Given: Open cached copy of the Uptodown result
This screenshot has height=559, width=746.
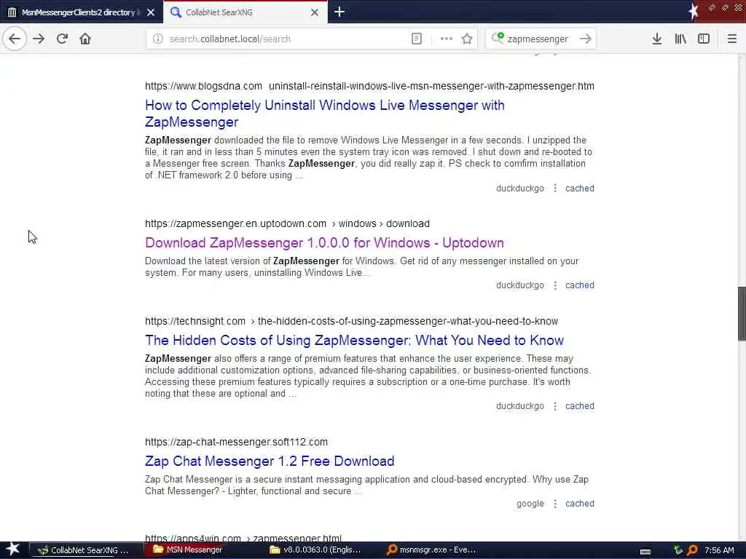Looking at the screenshot, I should (x=579, y=285).
